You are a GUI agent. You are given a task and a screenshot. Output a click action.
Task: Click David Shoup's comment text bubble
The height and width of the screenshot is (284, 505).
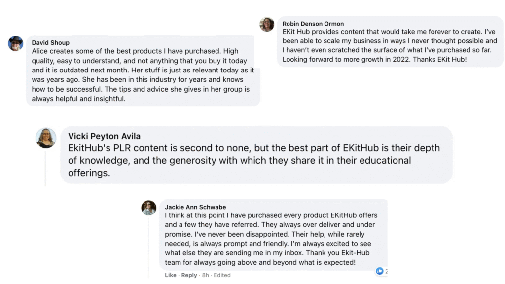pos(143,75)
